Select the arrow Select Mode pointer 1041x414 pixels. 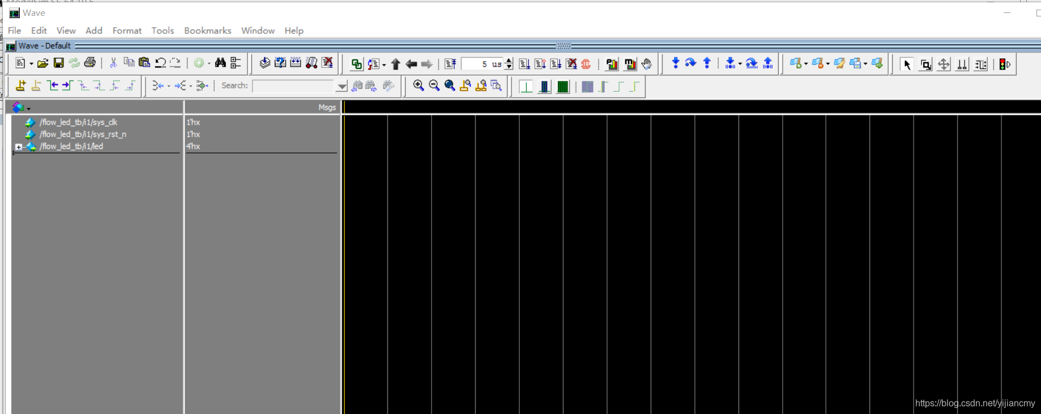pyautogui.click(x=907, y=65)
